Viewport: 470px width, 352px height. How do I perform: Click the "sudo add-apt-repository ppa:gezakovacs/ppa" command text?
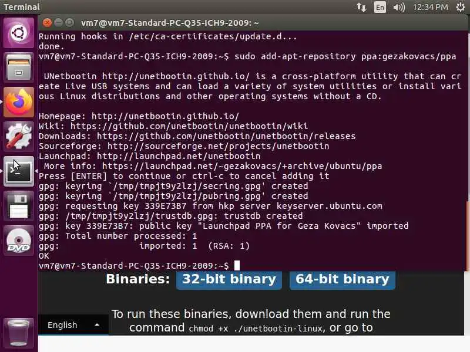click(345, 56)
